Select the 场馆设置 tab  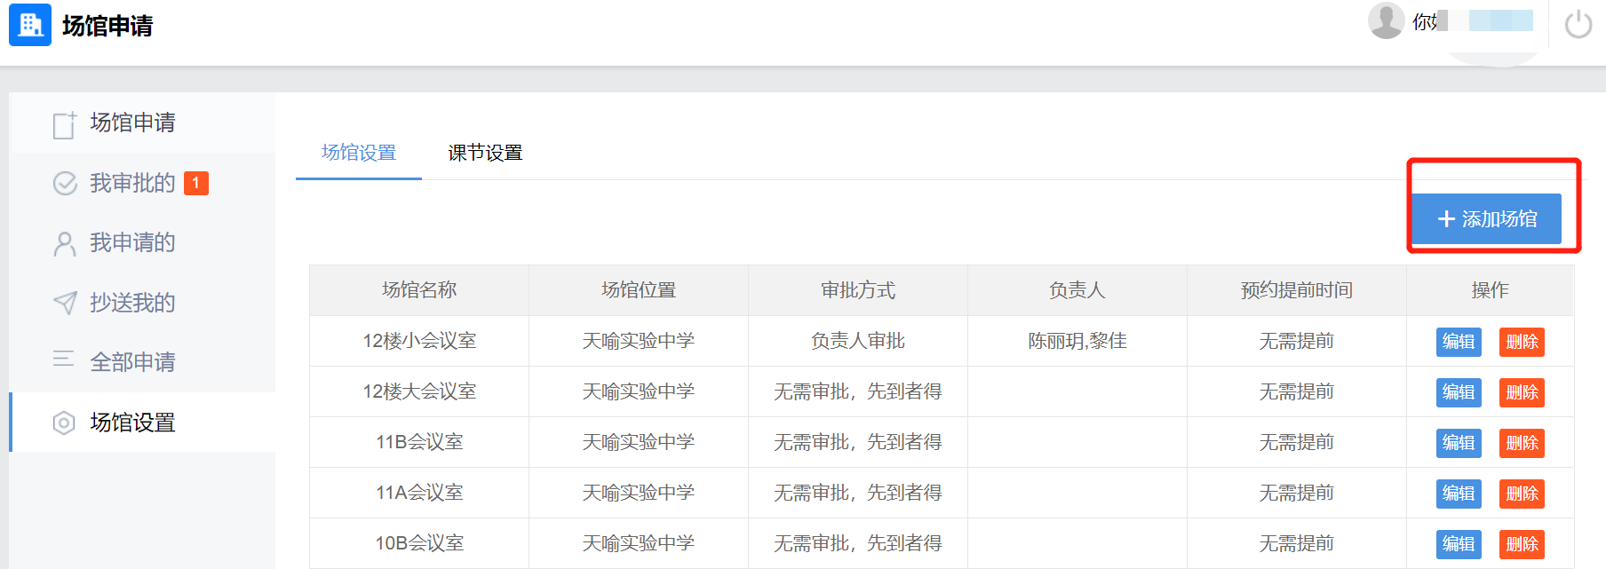pos(359,153)
